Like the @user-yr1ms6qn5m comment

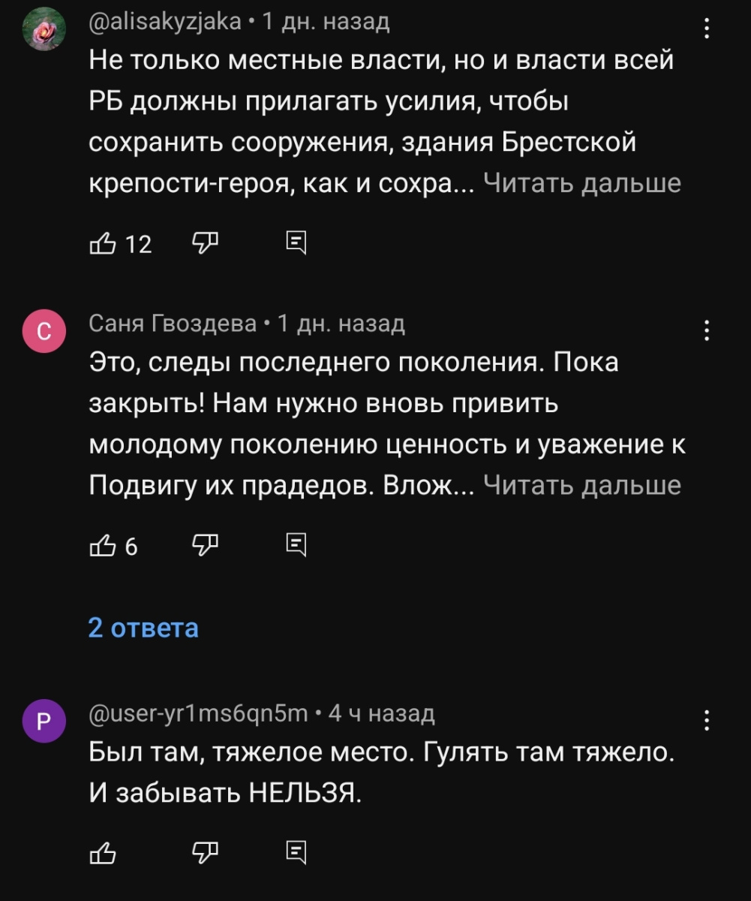[x=101, y=852]
